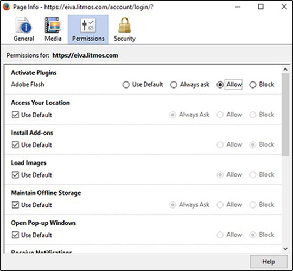Select Allow for Load Images
Image resolution: width=293 pixels, height=271 pixels.
pos(220,175)
